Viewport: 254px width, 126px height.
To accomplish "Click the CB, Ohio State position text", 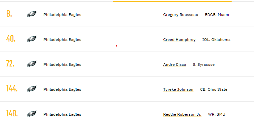I will point(214,89).
